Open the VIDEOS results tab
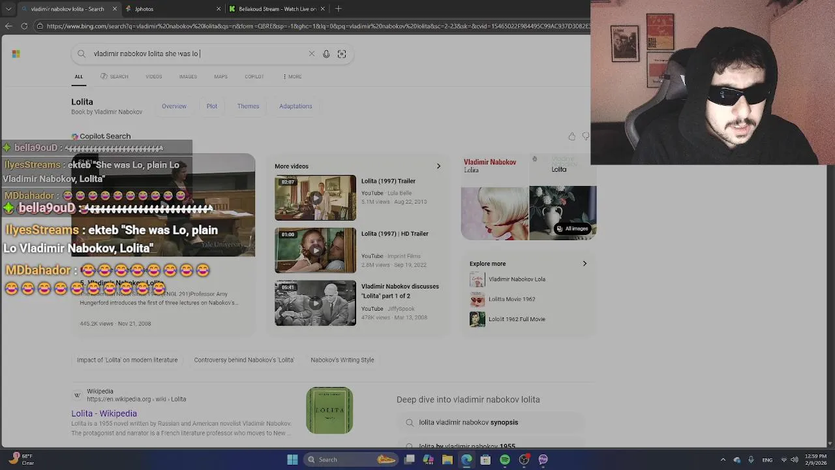Viewport: 835px width, 470px height. coord(154,76)
